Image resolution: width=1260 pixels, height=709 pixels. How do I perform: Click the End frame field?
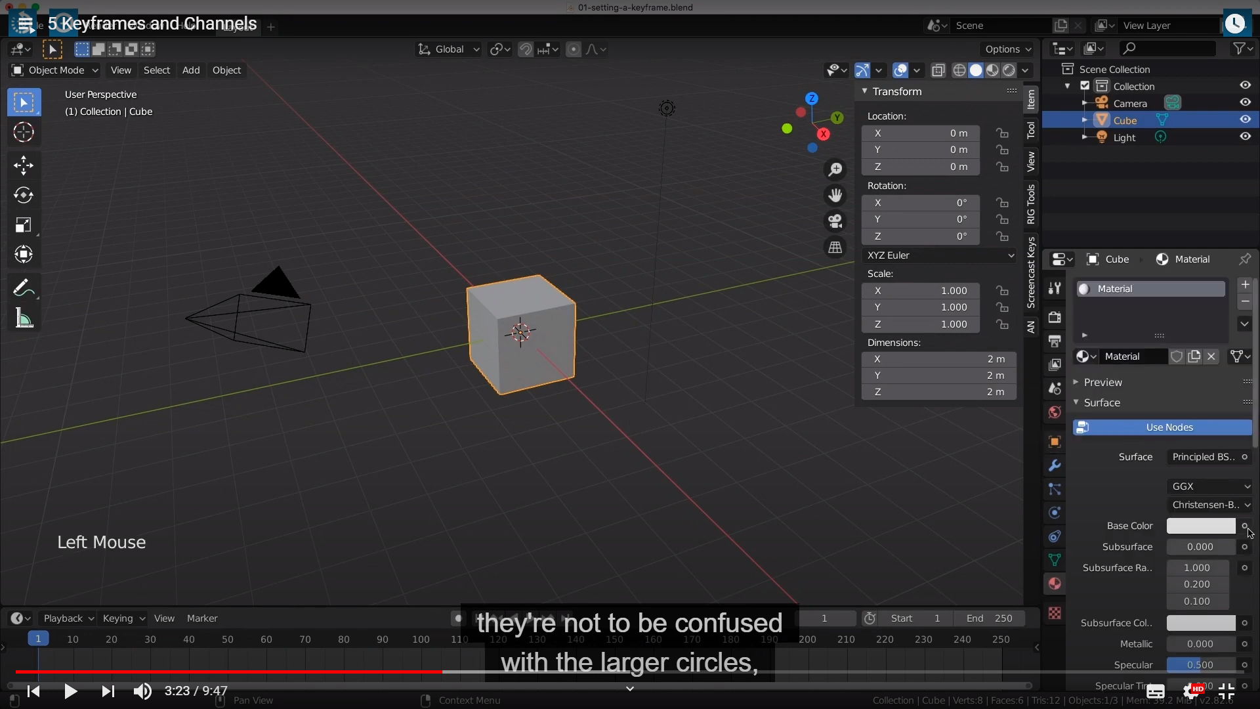coord(990,618)
